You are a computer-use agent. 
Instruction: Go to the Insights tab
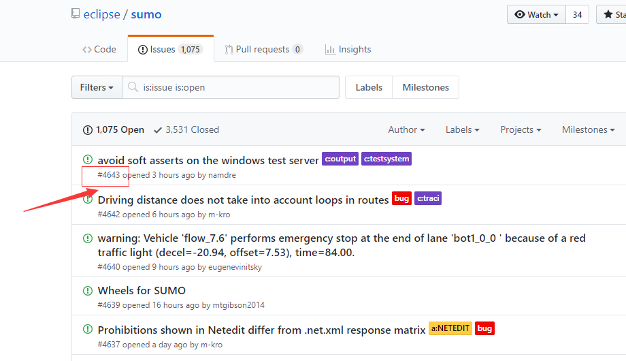[x=348, y=49]
